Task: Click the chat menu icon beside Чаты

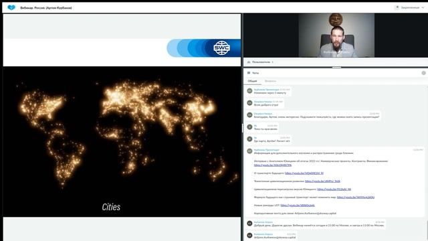Action: pos(249,73)
